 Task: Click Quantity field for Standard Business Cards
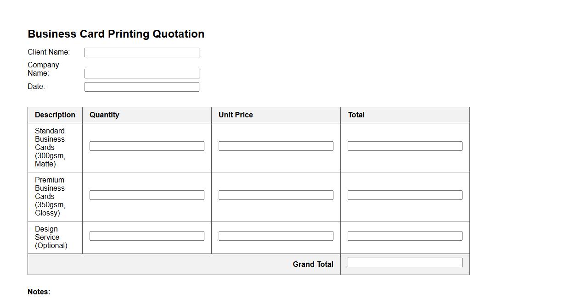tap(147, 146)
